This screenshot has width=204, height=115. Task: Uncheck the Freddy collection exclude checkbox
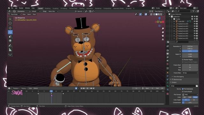pos(192,19)
